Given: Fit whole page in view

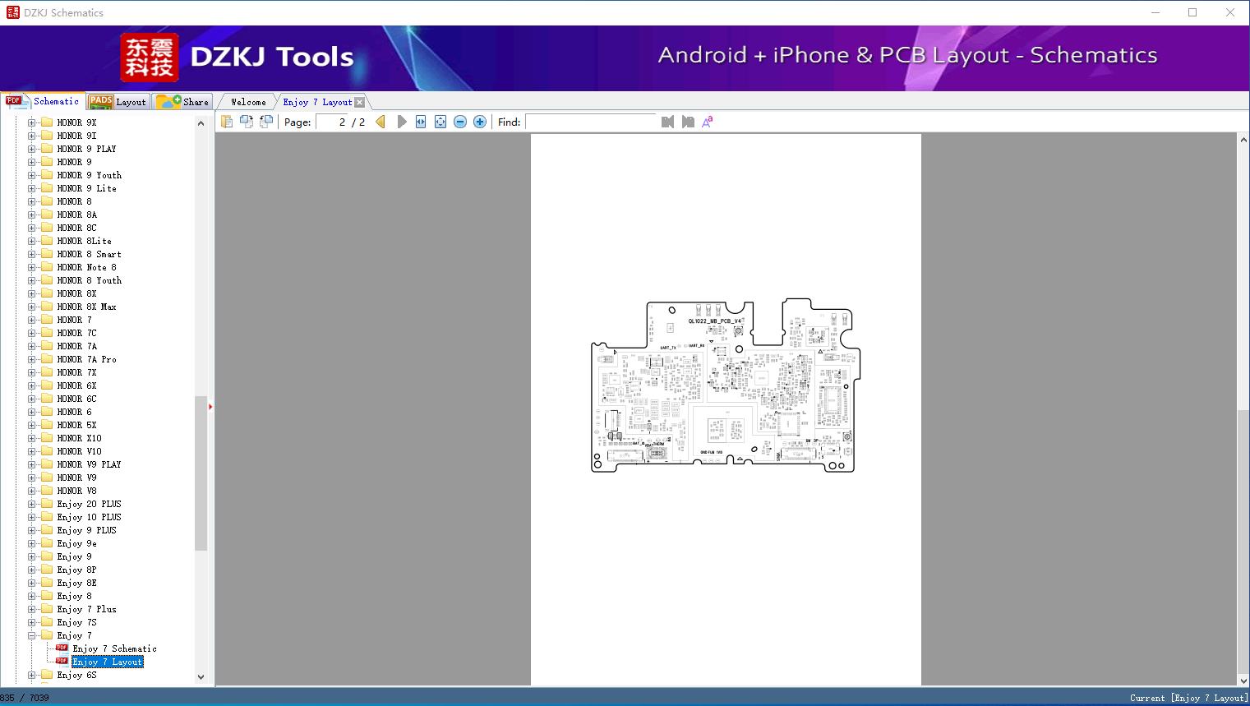Looking at the screenshot, I should pyautogui.click(x=440, y=122).
